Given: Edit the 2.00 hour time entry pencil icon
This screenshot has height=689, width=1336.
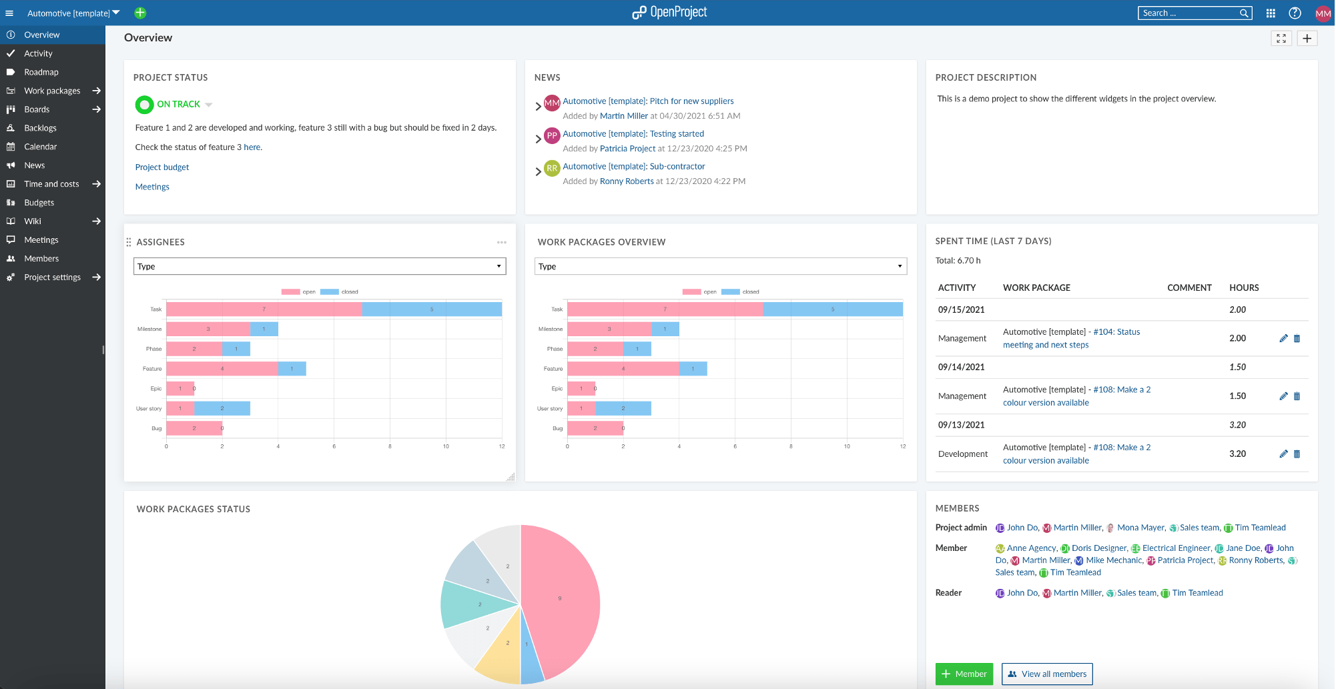Looking at the screenshot, I should 1283,338.
